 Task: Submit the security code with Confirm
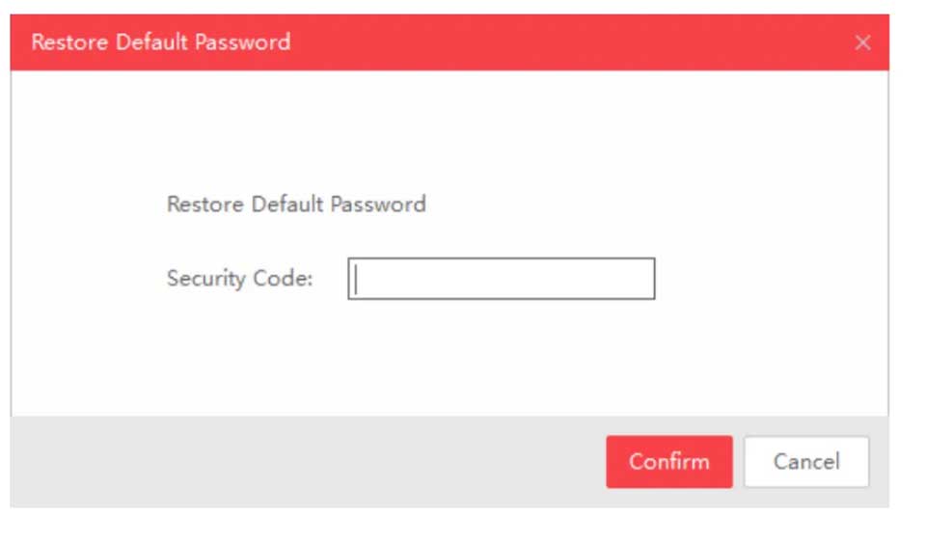668,461
